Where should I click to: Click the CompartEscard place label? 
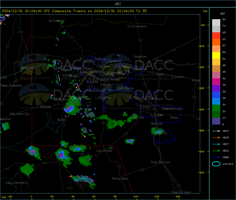172,109
